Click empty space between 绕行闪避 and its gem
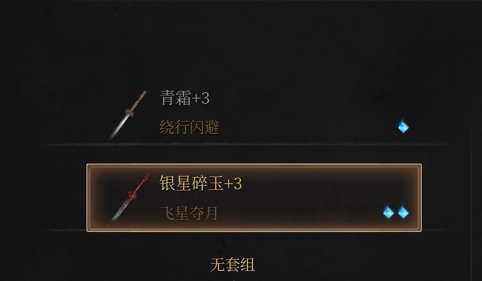This screenshot has width=482, height=281. coord(307,127)
